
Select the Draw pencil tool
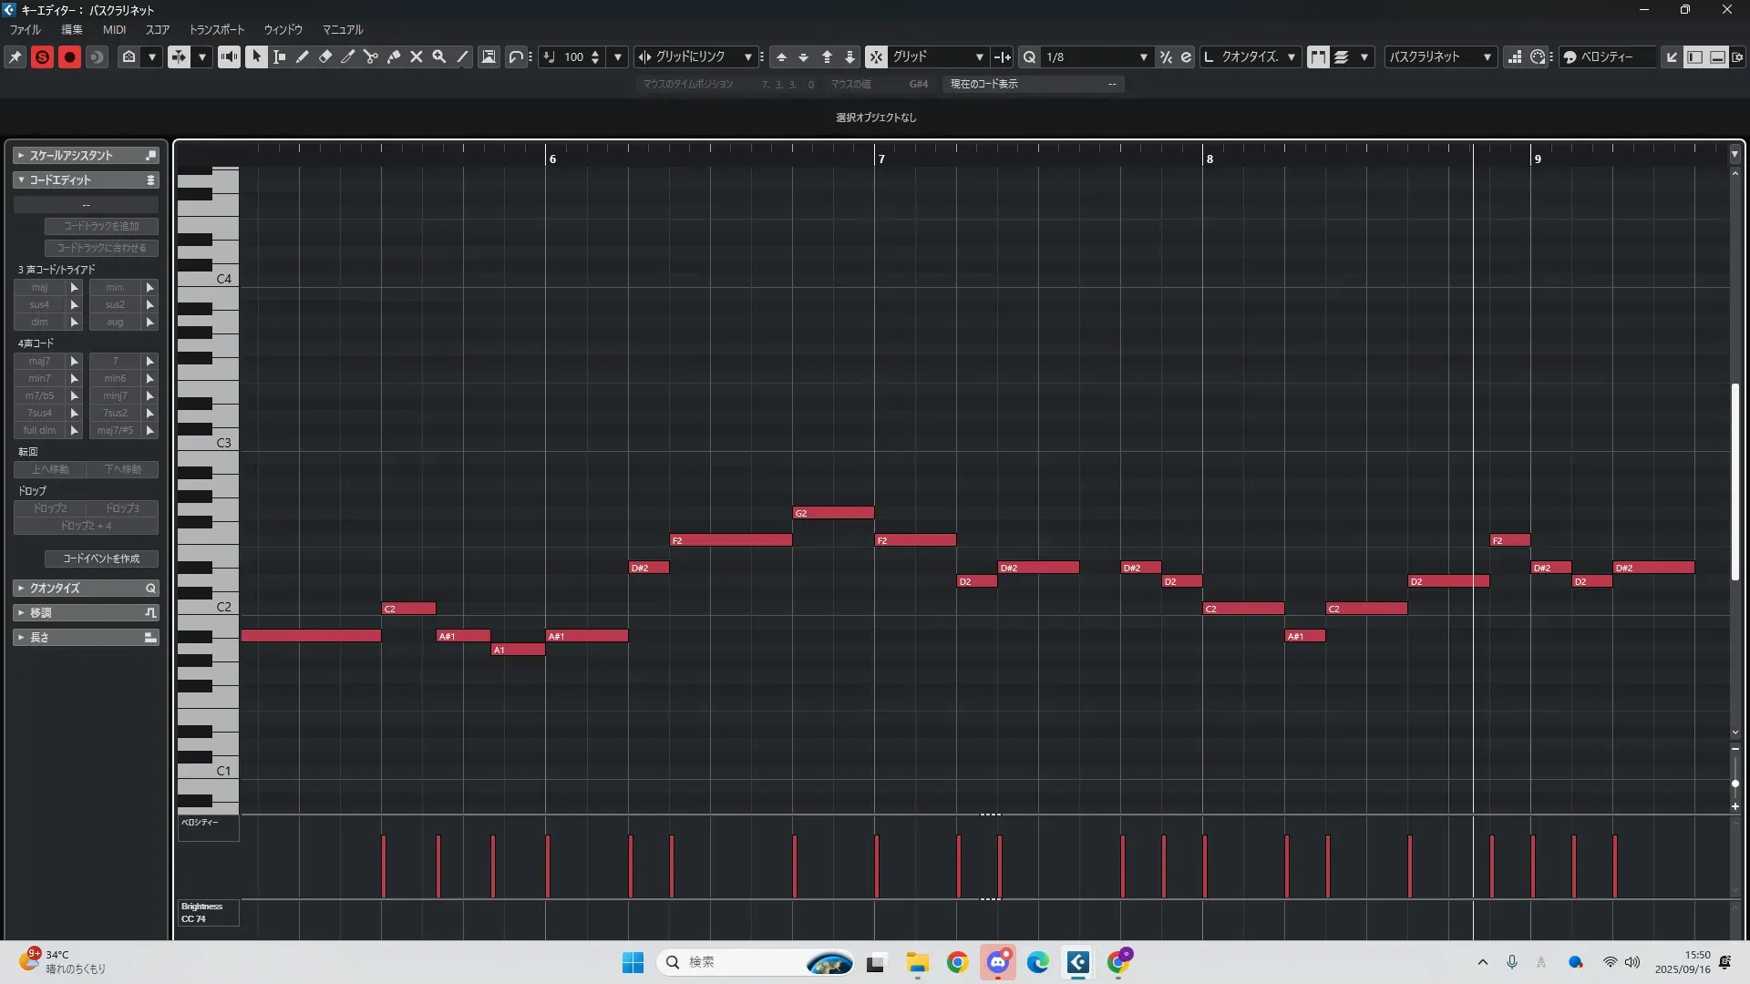coord(303,56)
